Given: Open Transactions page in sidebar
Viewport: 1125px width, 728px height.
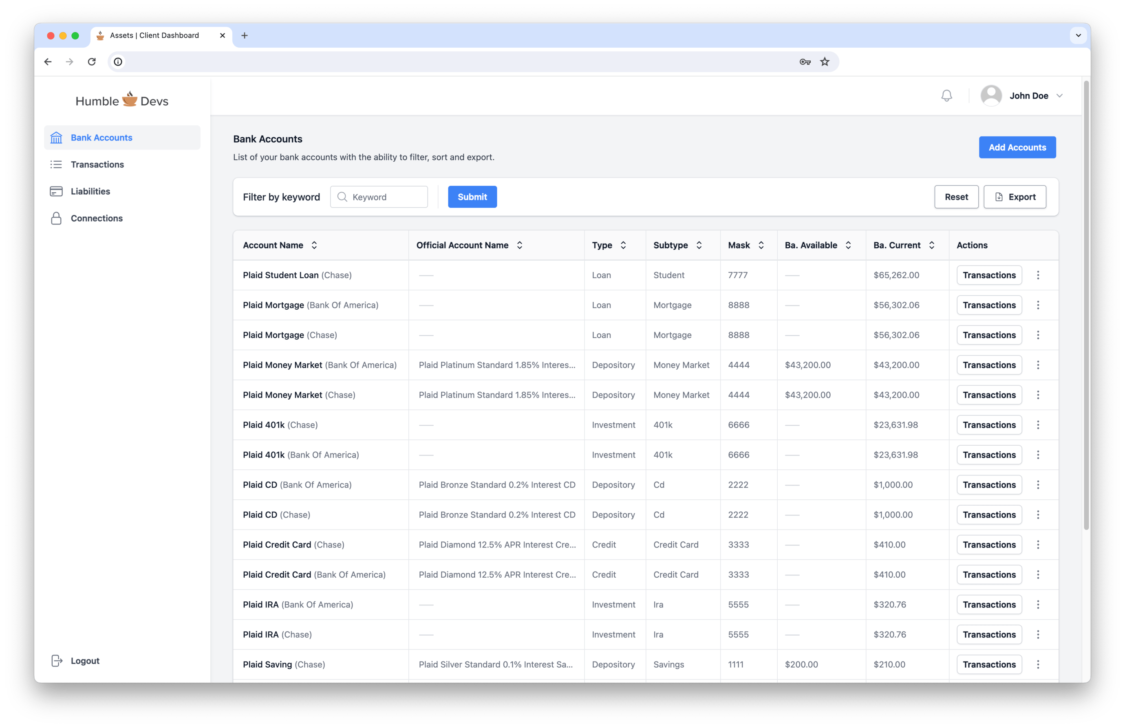Looking at the screenshot, I should (x=122, y=165).
